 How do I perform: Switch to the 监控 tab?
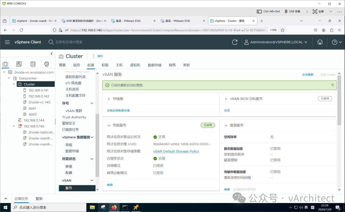coord(77,65)
